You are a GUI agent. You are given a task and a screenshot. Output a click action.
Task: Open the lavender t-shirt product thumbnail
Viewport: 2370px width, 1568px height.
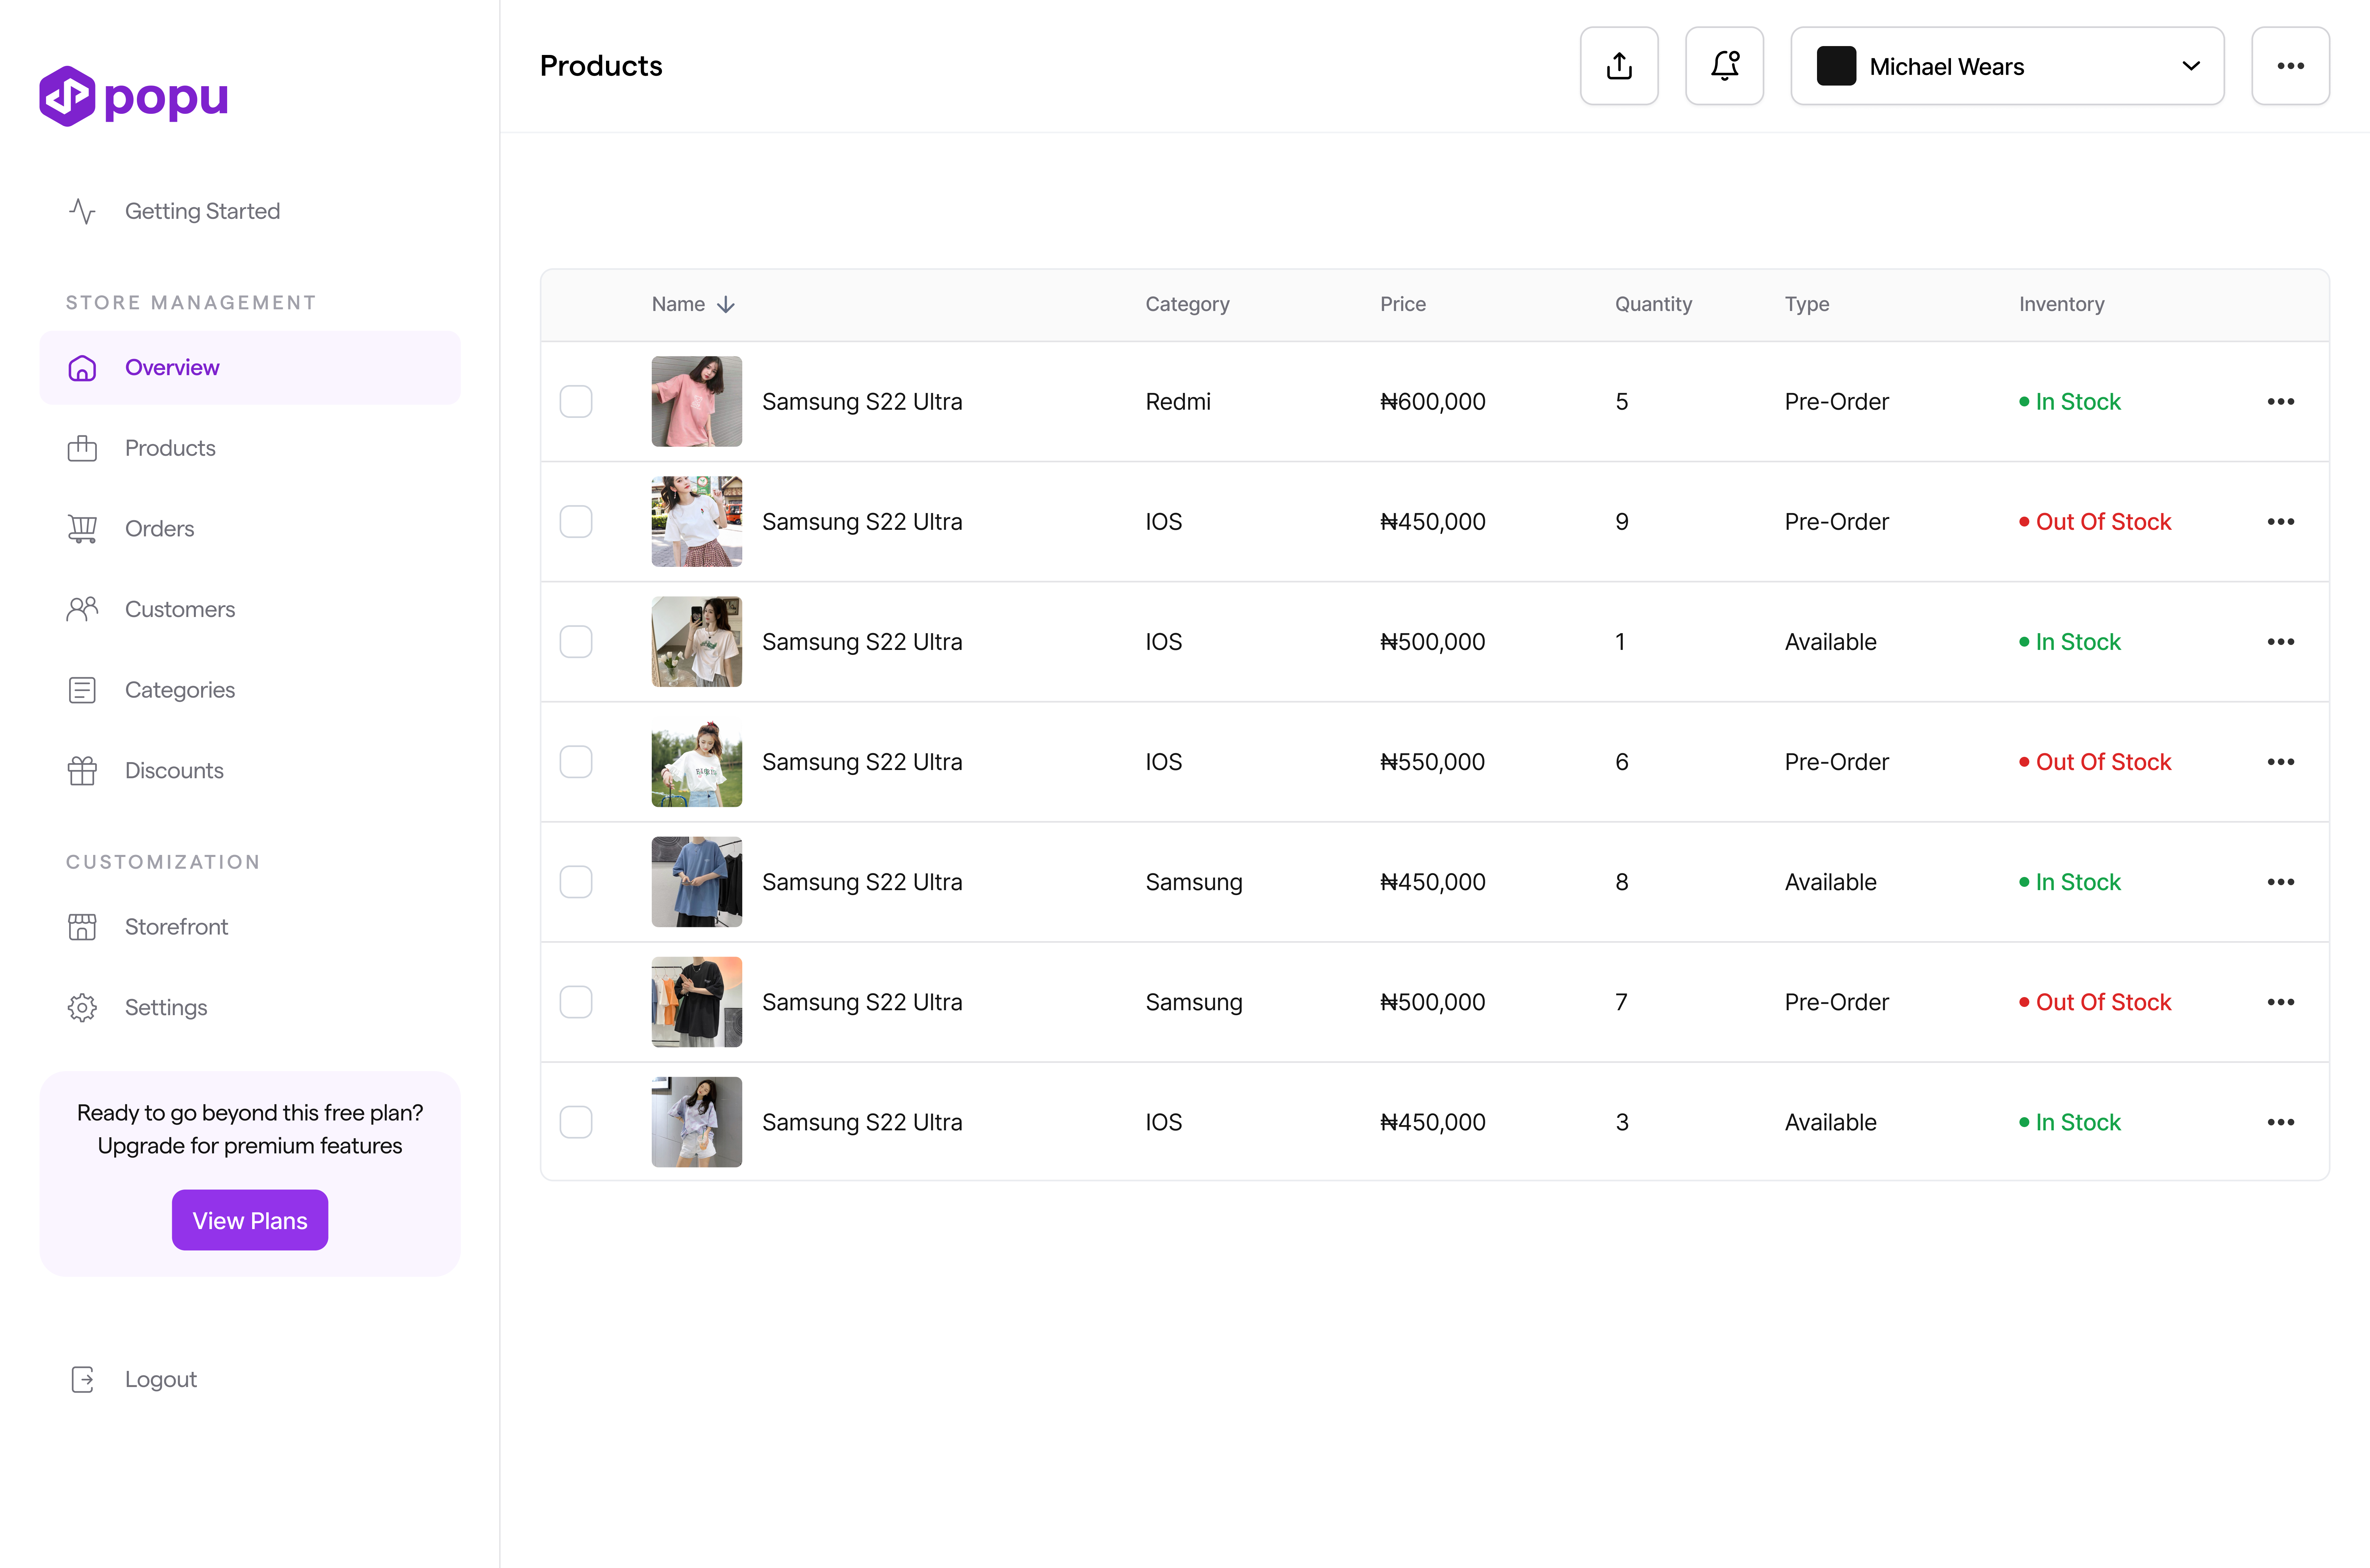(x=697, y=1122)
